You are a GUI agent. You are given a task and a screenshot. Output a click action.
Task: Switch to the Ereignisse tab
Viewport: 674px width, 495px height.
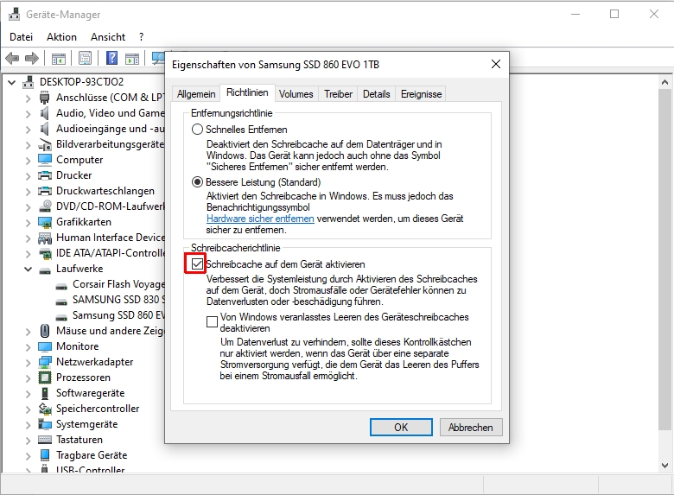421,94
